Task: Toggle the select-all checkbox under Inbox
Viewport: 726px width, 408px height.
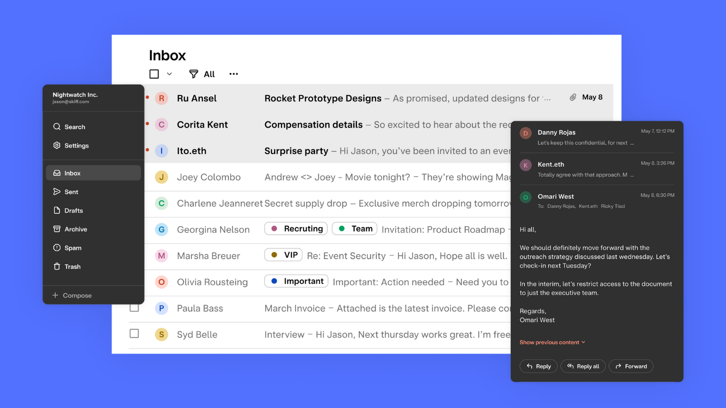Action: coord(154,74)
